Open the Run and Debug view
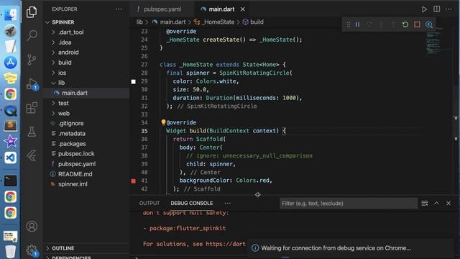 (32, 84)
